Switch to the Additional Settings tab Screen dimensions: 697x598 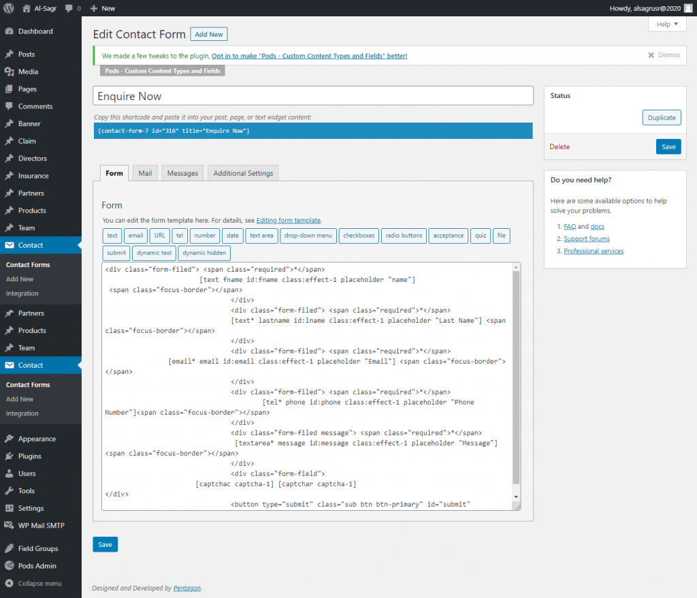(x=243, y=173)
